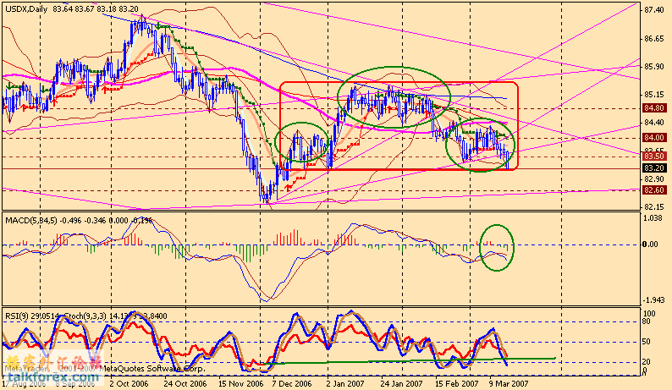Click the 87.40 price axis label
672x390 pixels.
[653, 10]
